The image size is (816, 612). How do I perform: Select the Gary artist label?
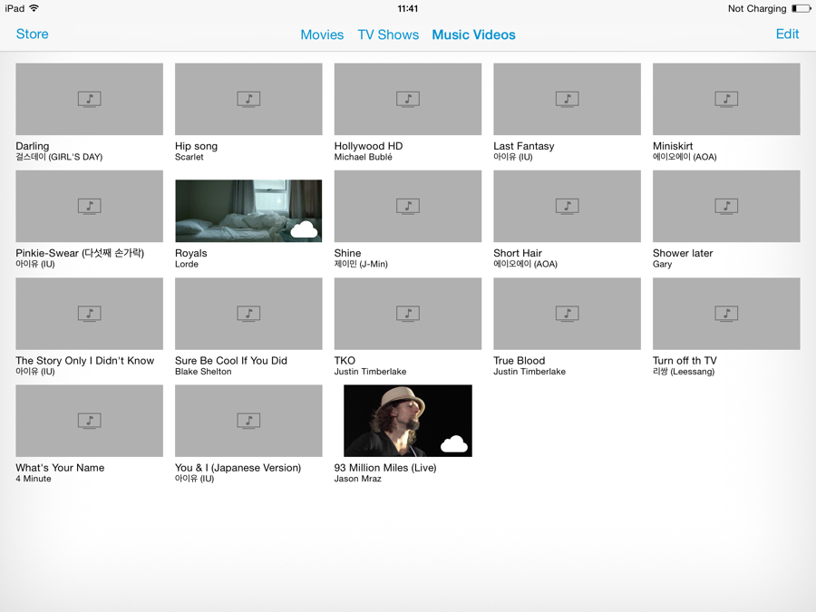[662, 265]
